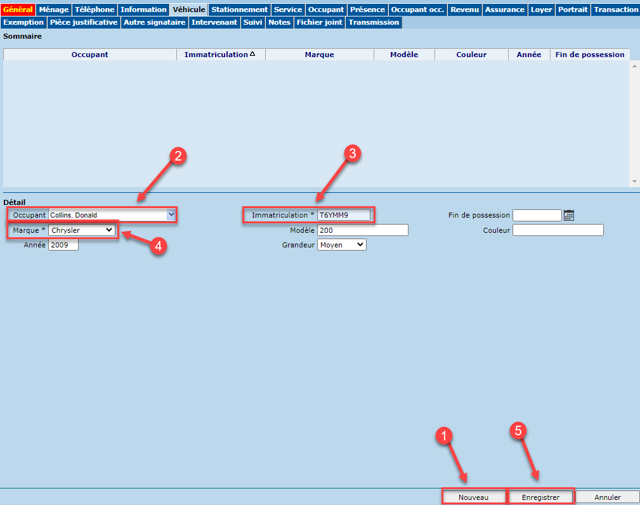Go to the Général tab
Image resolution: width=640 pixels, height=505 pixels.
(x=18, y=10)
